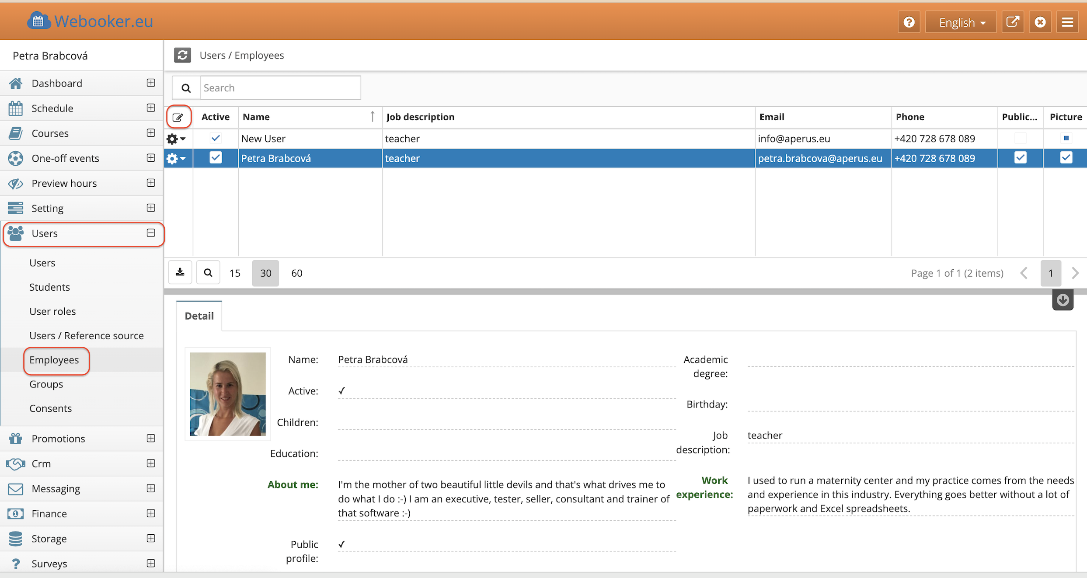Viewport: 1087px width, 578px height.
Task: Click the edit icon in table header
Action: 178,117
